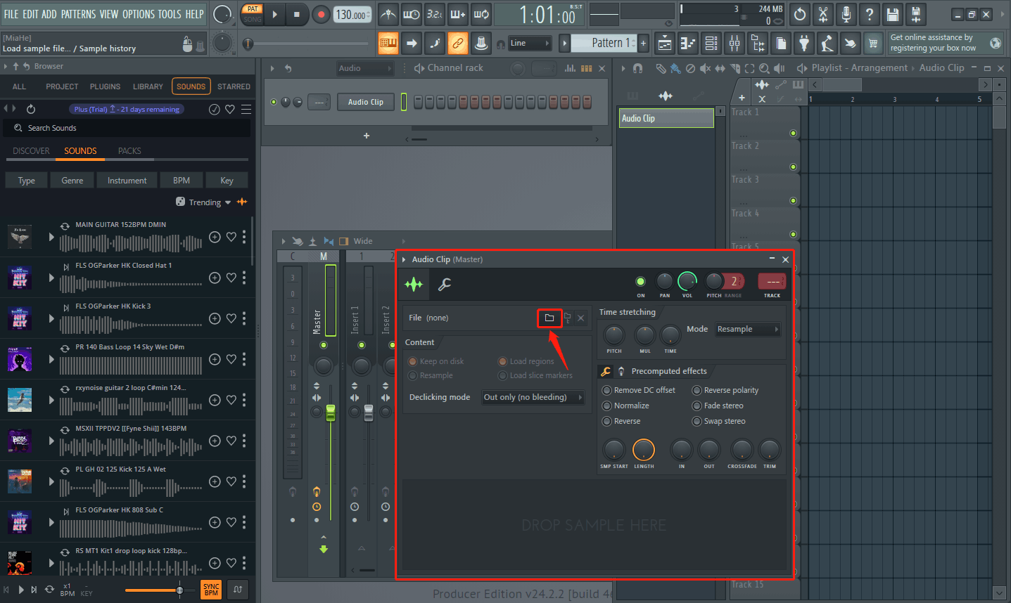Viewport: 1011px width, 603px height.
Task: Click the favorite heart icon in browser header
Action: (230, 109)
